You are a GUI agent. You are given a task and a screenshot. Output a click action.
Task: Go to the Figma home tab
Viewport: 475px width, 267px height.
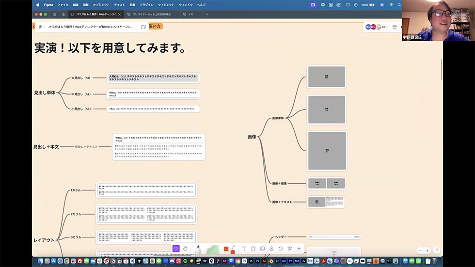[54, 14]
